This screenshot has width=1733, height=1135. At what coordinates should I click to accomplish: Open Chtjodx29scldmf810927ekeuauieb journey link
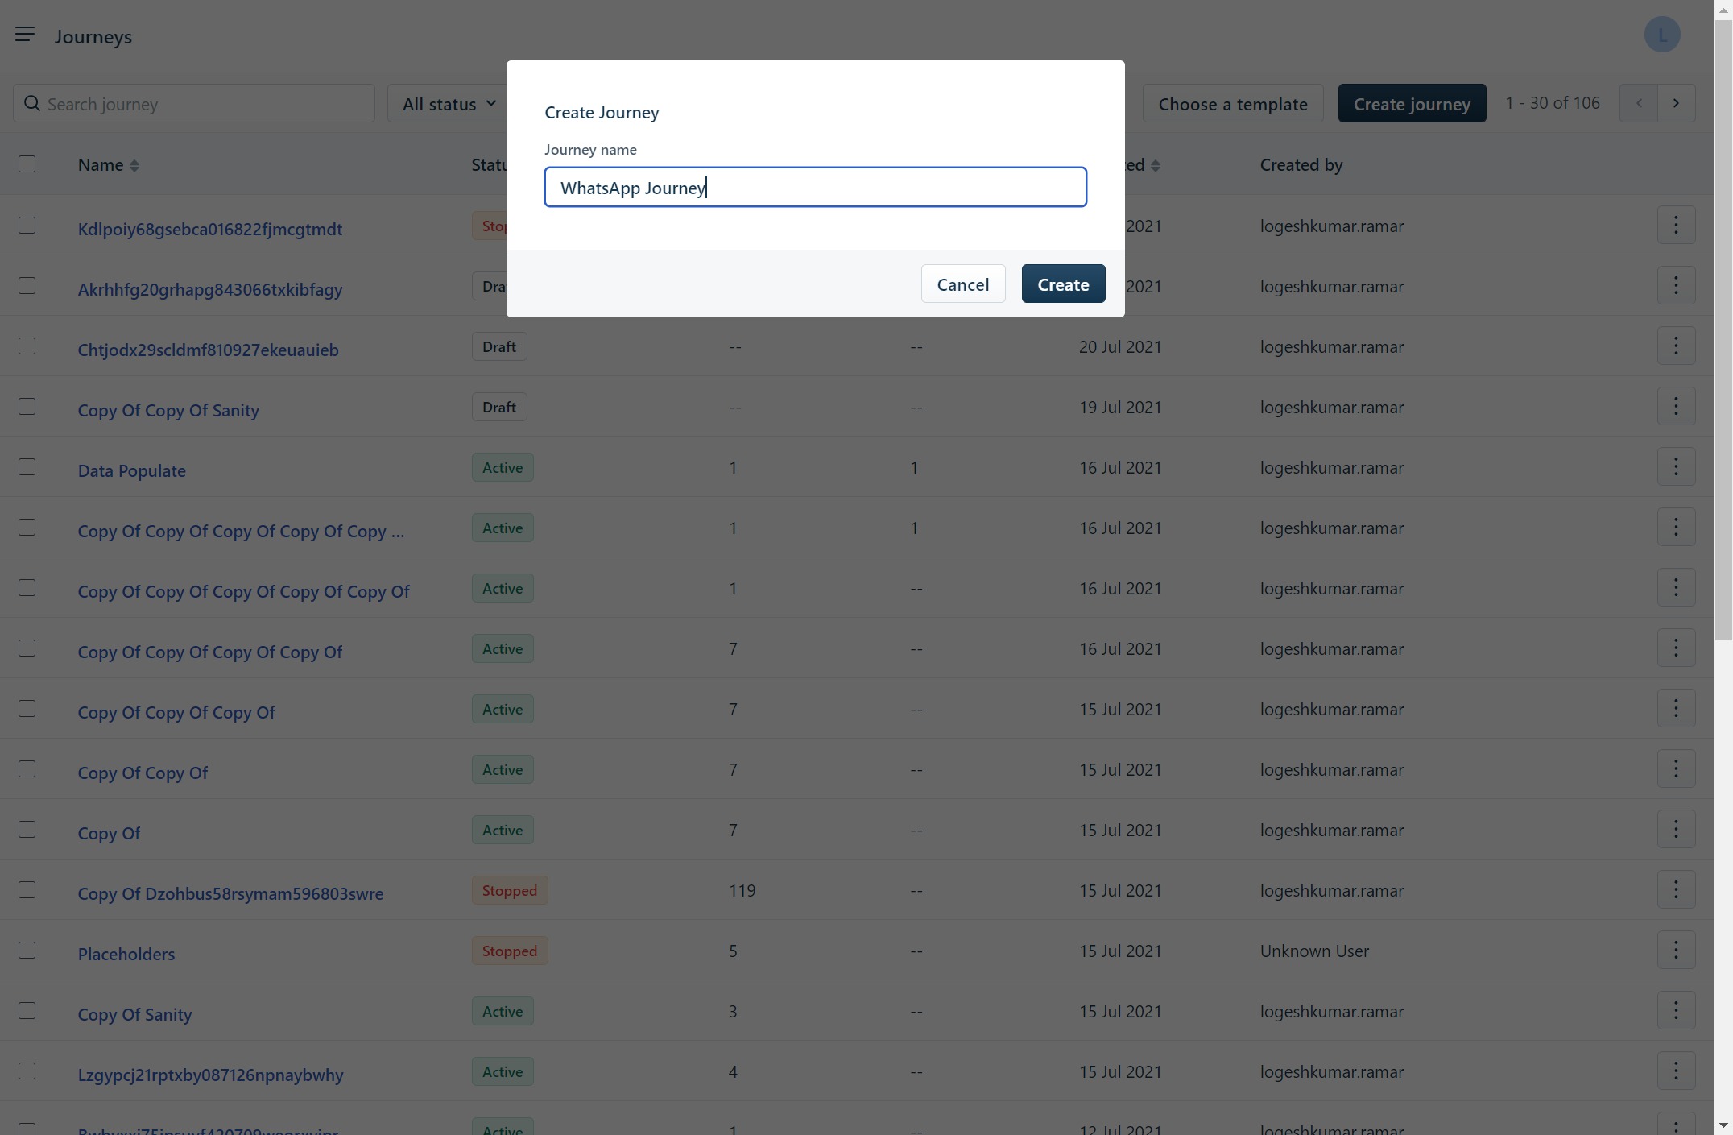[x=209, y=350]
